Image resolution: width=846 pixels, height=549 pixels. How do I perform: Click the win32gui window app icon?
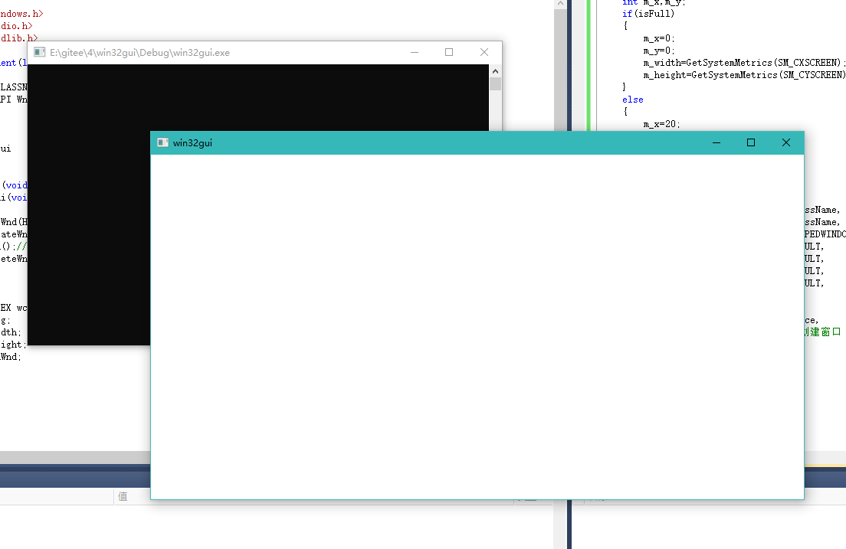[162, 143]
